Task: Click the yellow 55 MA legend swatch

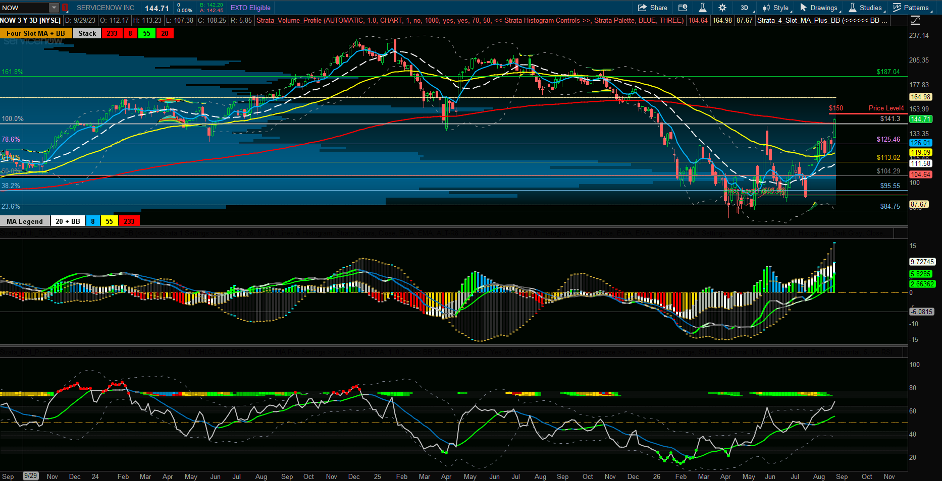Action: click(109, 221)
